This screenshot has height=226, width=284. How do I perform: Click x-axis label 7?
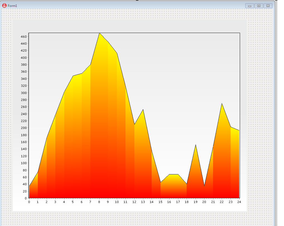coord(90,202)
